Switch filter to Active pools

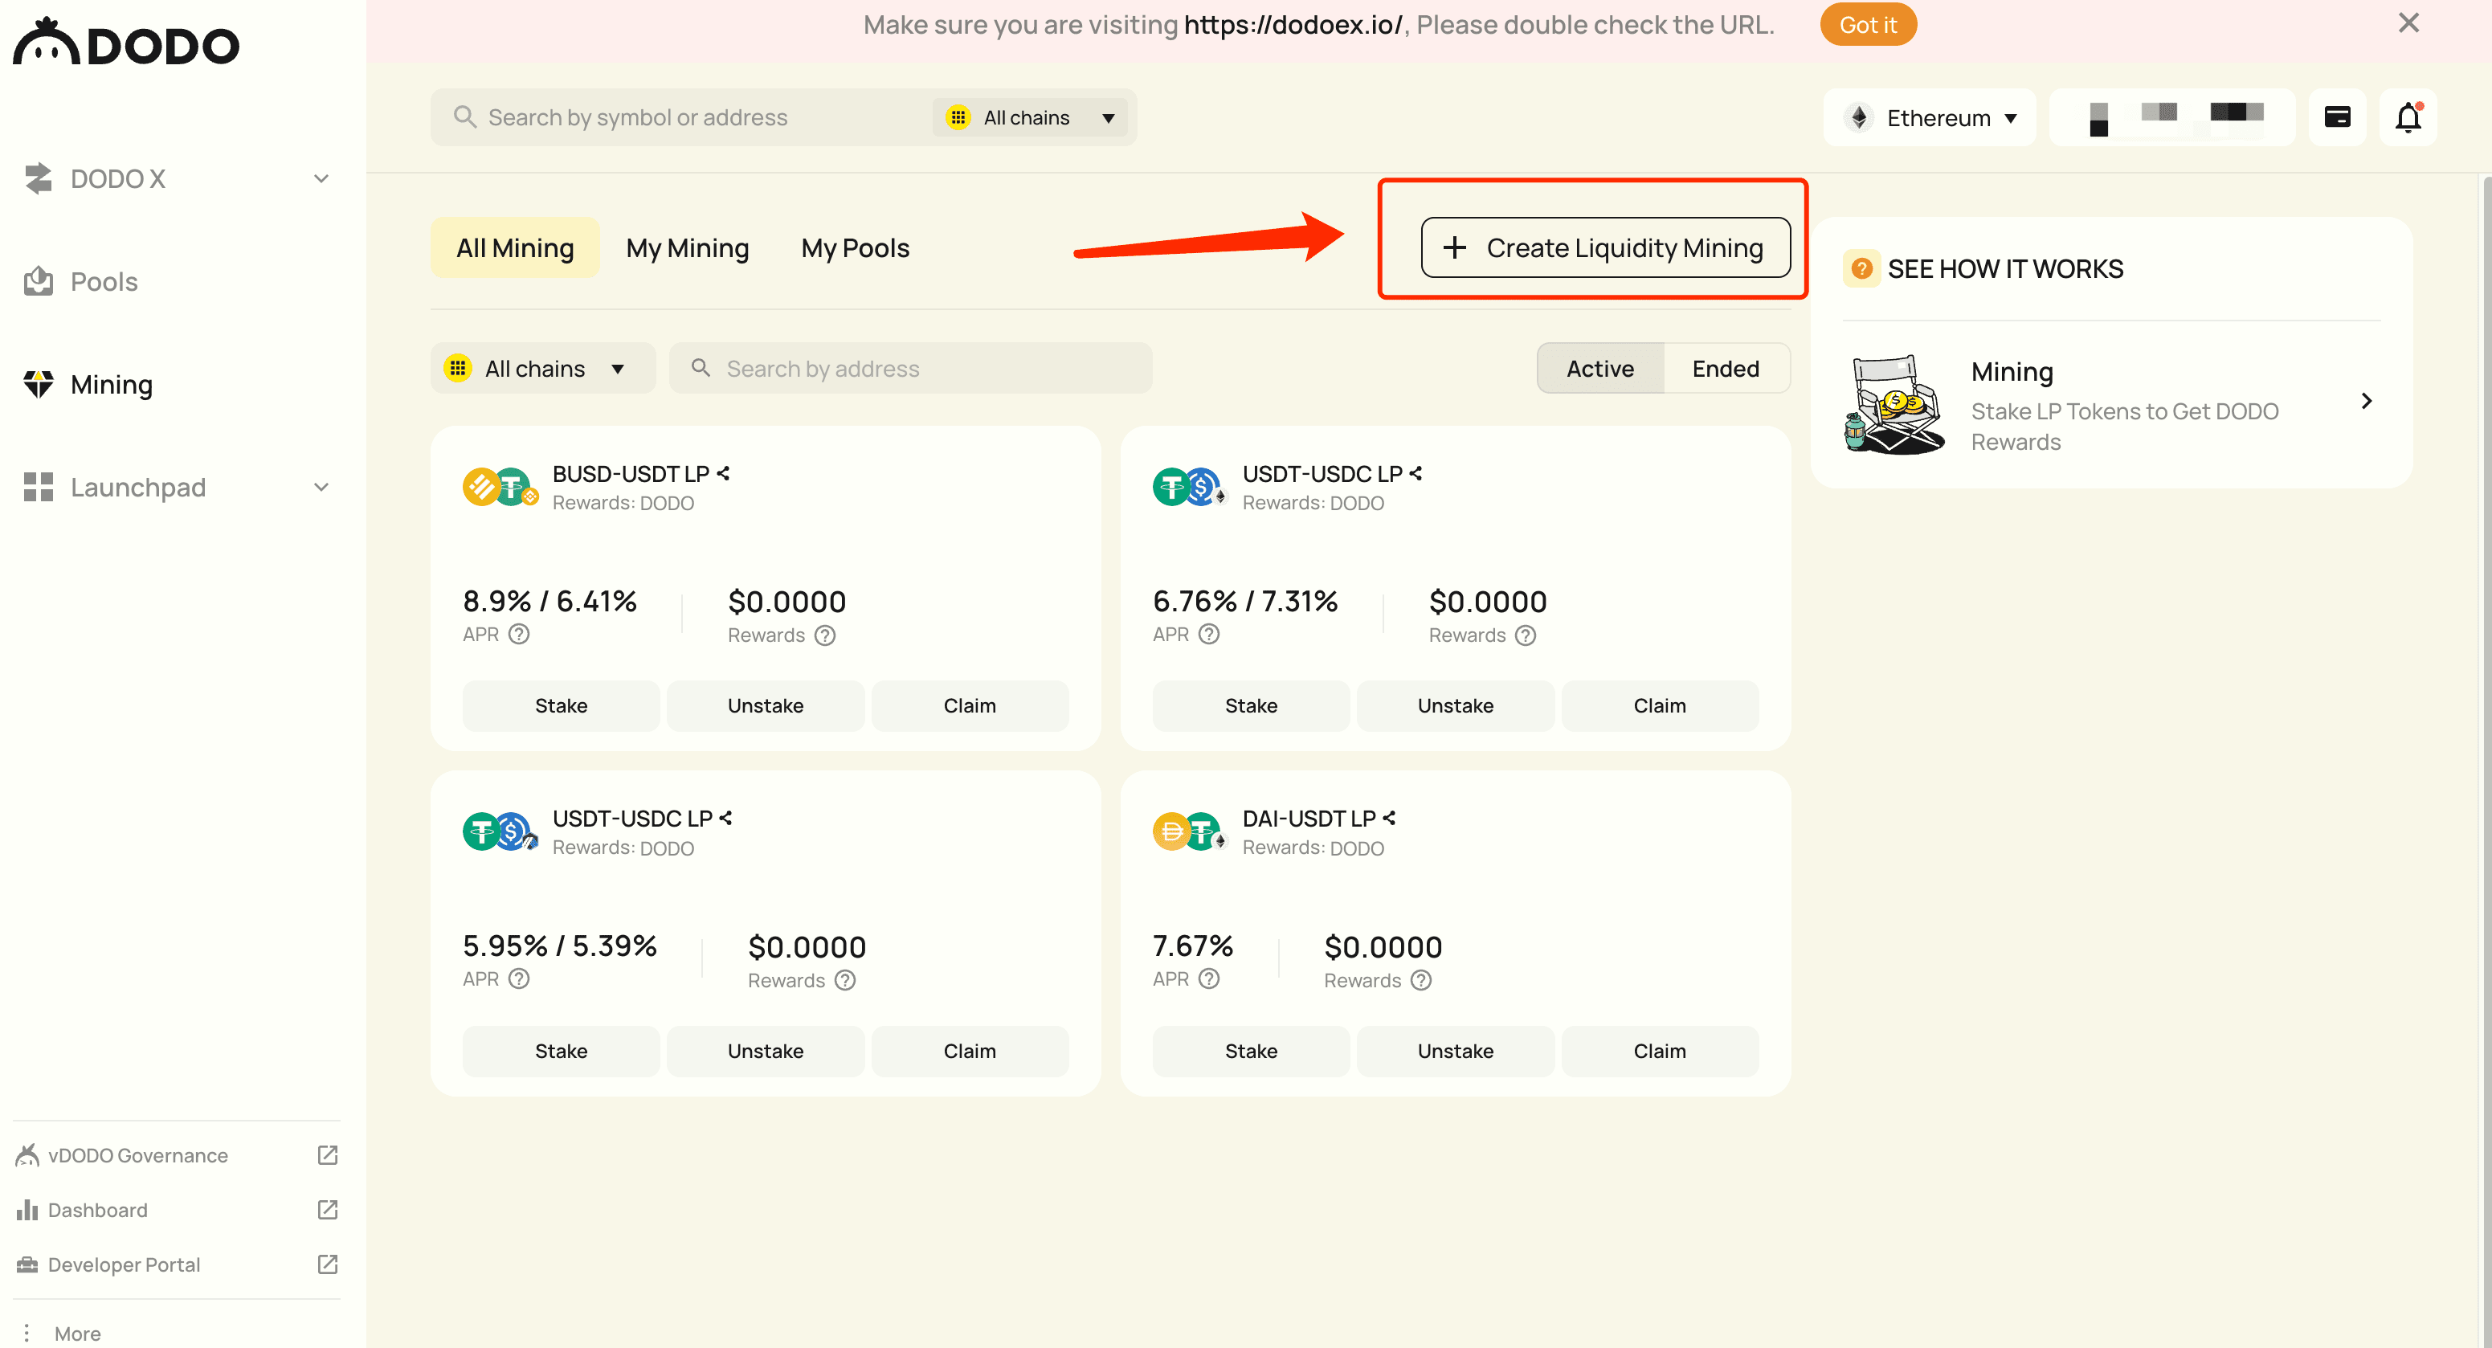1600,368
